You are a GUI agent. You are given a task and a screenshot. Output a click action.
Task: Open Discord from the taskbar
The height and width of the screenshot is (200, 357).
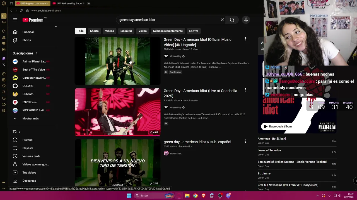[x=228, y=196]
